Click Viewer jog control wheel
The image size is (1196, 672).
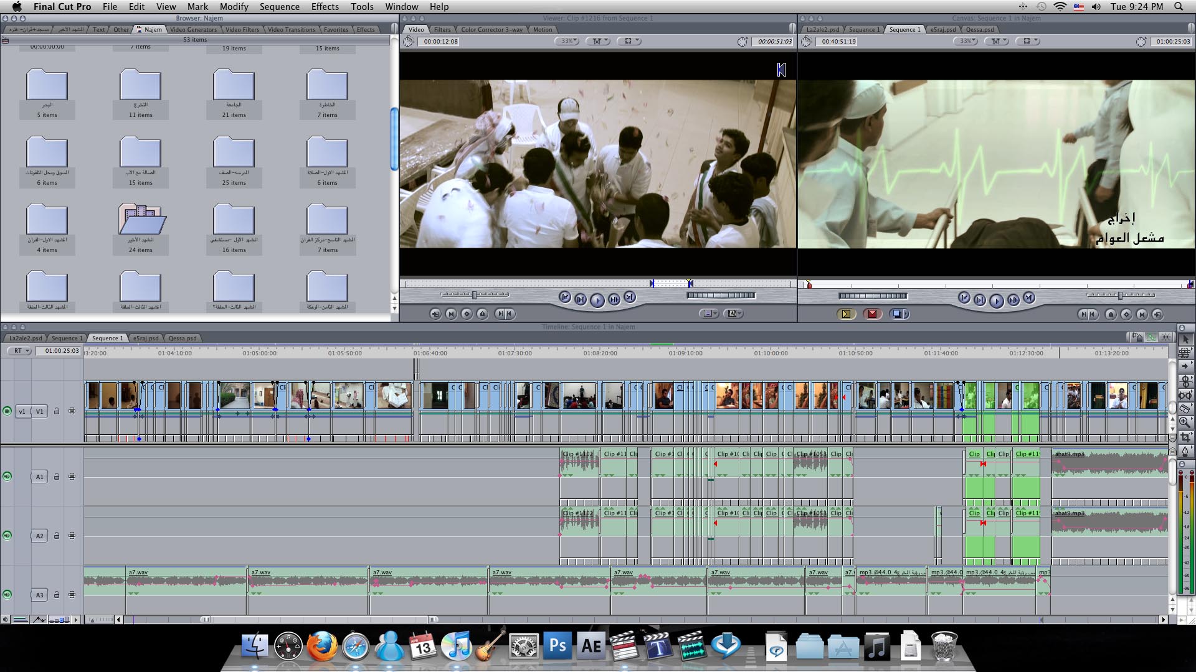point(721,296)
